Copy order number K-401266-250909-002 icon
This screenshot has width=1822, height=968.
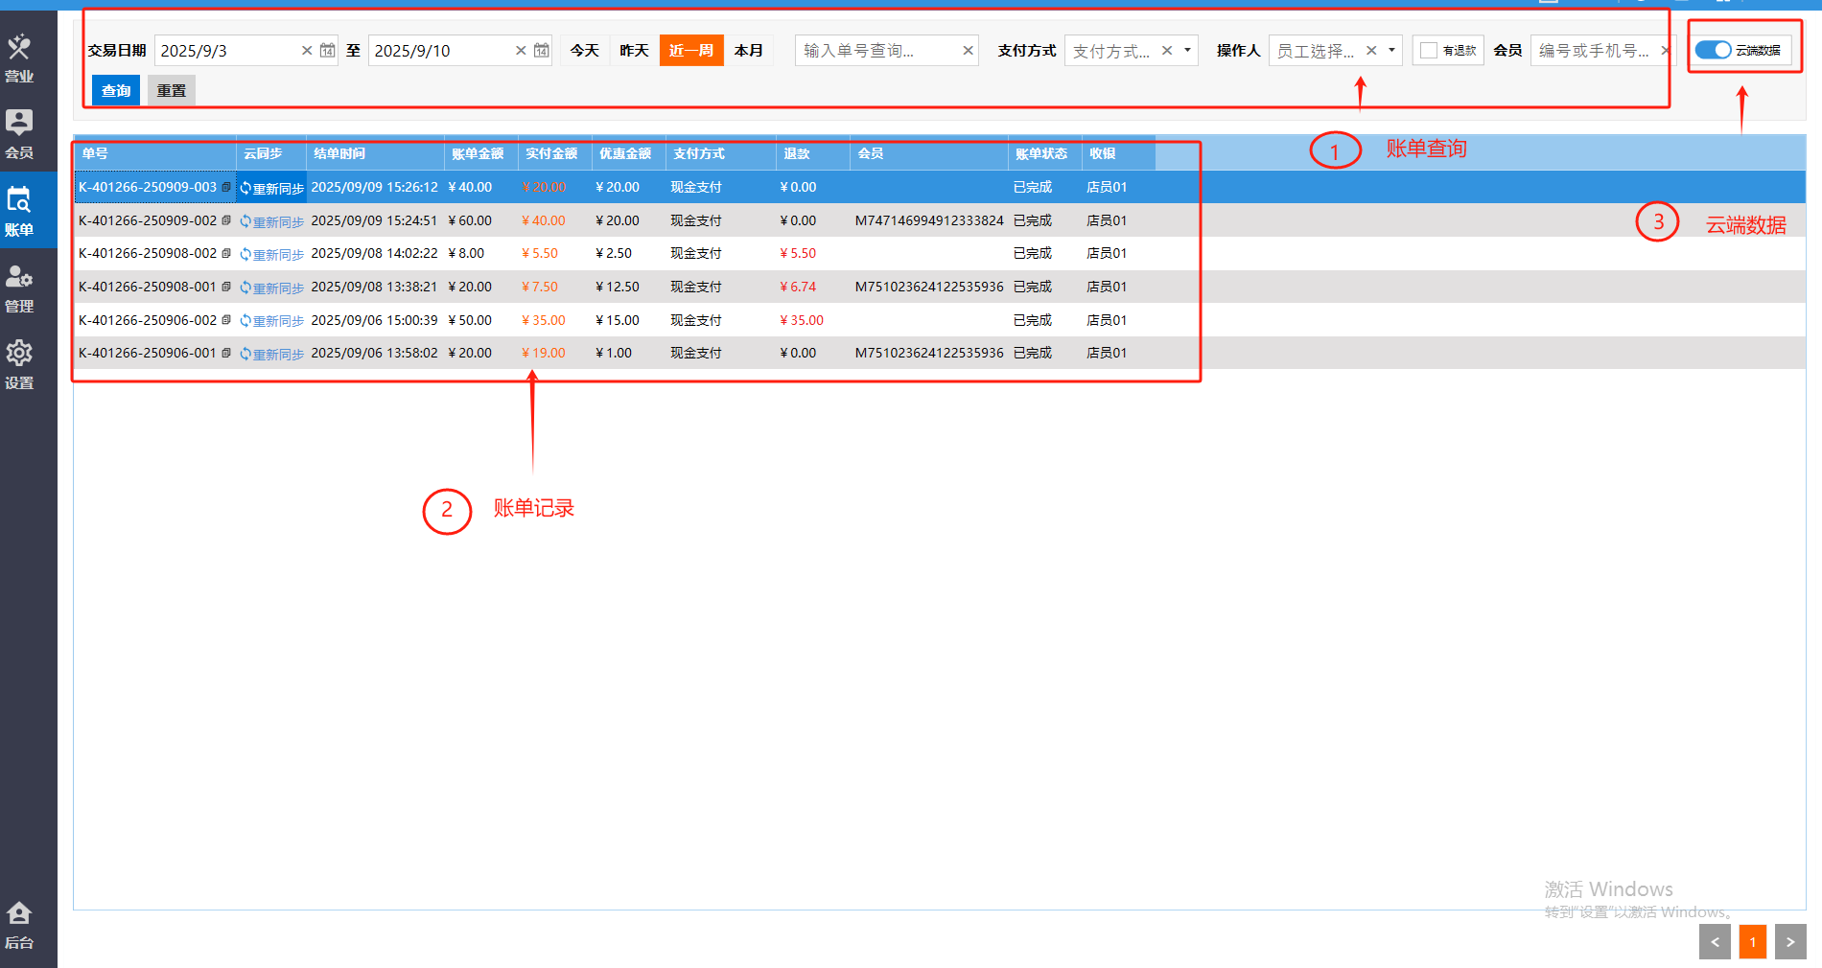coord(226,220)
